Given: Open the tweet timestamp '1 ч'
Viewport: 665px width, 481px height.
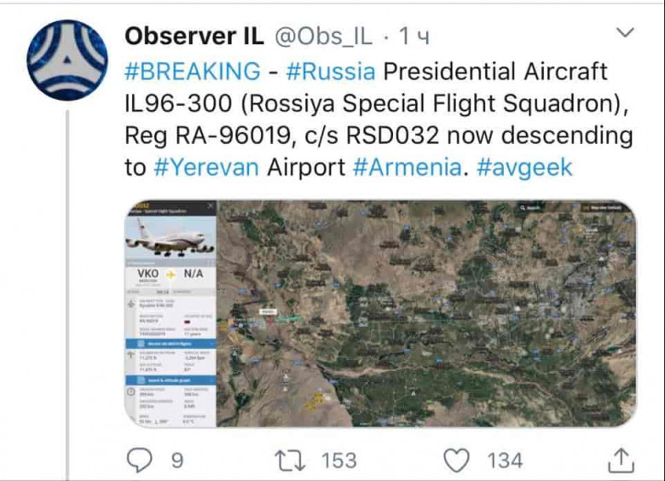Looking at the screenshot, I should pyautogui.click(x=413, y=36).
